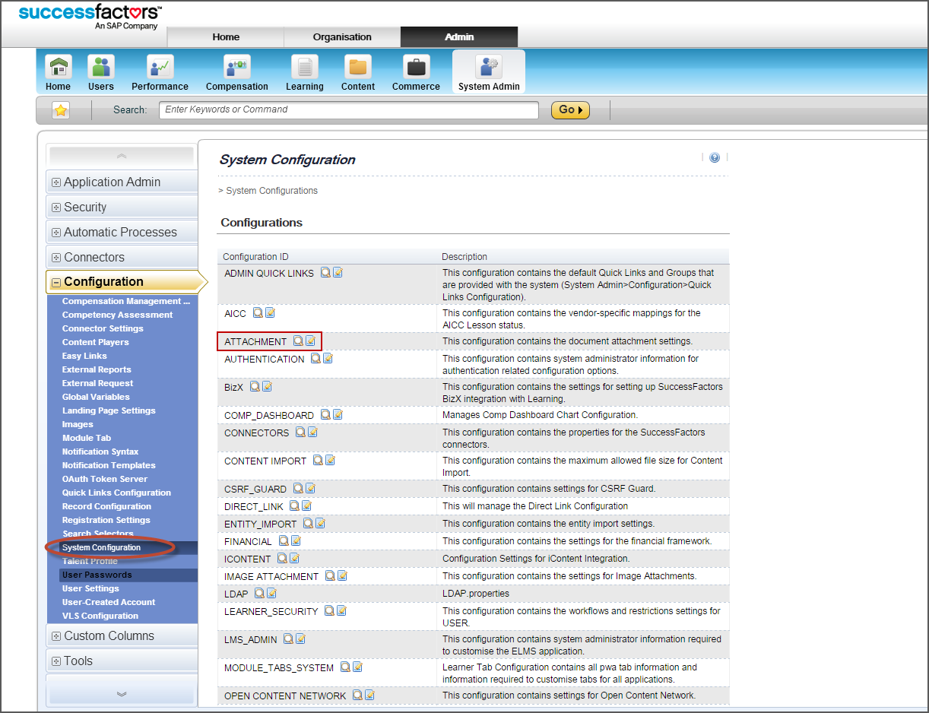929x713 pixels.
Task: View the ATTACHMENT configuration
Action: [x=298, y=341]
